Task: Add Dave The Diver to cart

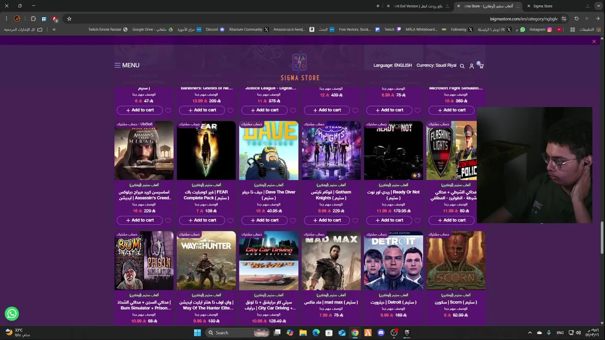Action: point(265,220)
